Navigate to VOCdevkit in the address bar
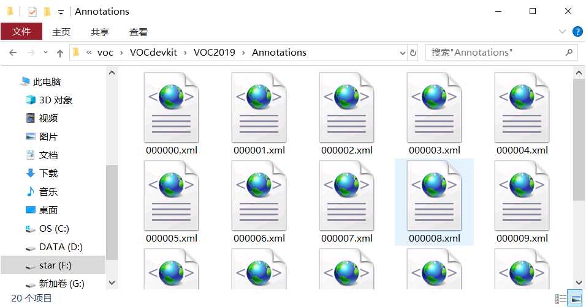The image size is (586, 307). (153, 53)
